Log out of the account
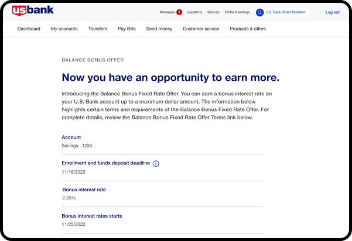352x241 pixels. pos(332,12)
